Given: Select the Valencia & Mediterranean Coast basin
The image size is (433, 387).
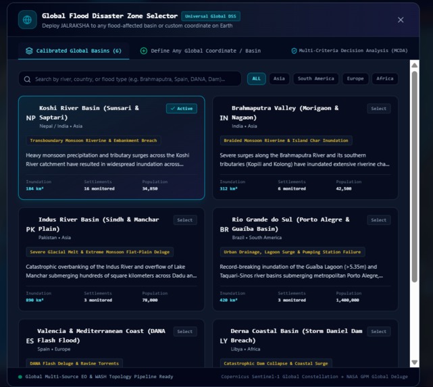Looking at the screenshot, I should point(184,332).
